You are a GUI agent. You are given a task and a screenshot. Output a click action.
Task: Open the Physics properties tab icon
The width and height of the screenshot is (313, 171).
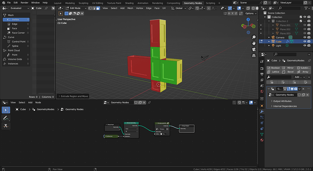point(262,123)
